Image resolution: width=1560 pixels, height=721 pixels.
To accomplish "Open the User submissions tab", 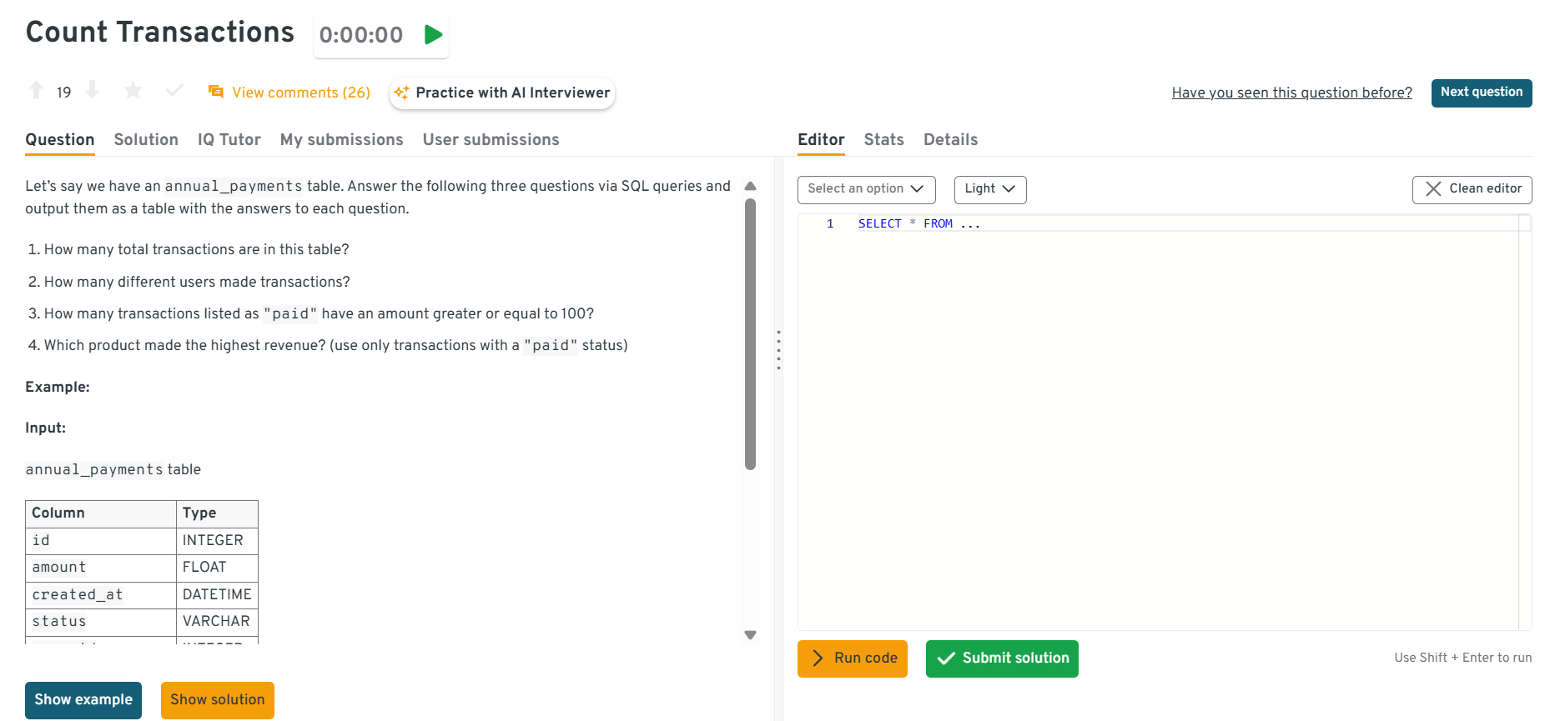I will point(491,140).
